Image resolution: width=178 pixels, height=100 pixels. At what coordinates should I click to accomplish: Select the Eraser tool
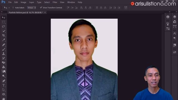(x=4, y=62)
